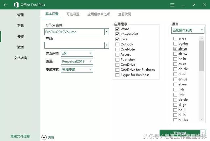Check the Publisher application box
210x141 pixels.
pyautogui.click(x=117, y=60)
